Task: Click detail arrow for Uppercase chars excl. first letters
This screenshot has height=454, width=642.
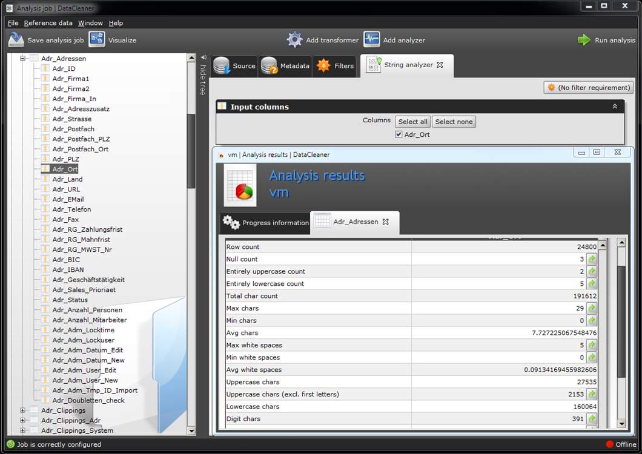Action: pos(592,394)
